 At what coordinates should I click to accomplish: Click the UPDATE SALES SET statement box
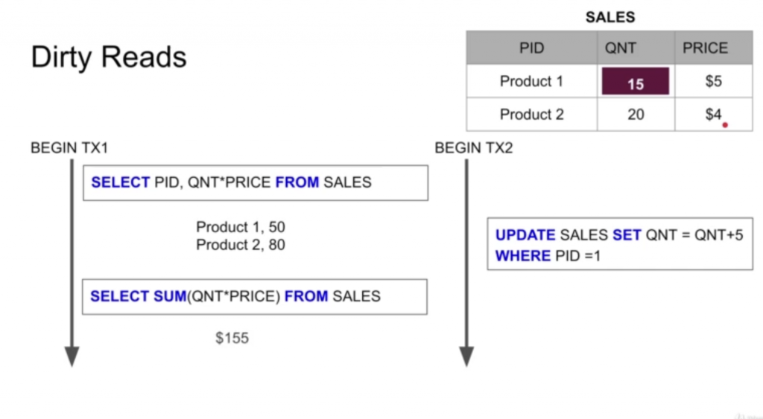tap(620, 244)
